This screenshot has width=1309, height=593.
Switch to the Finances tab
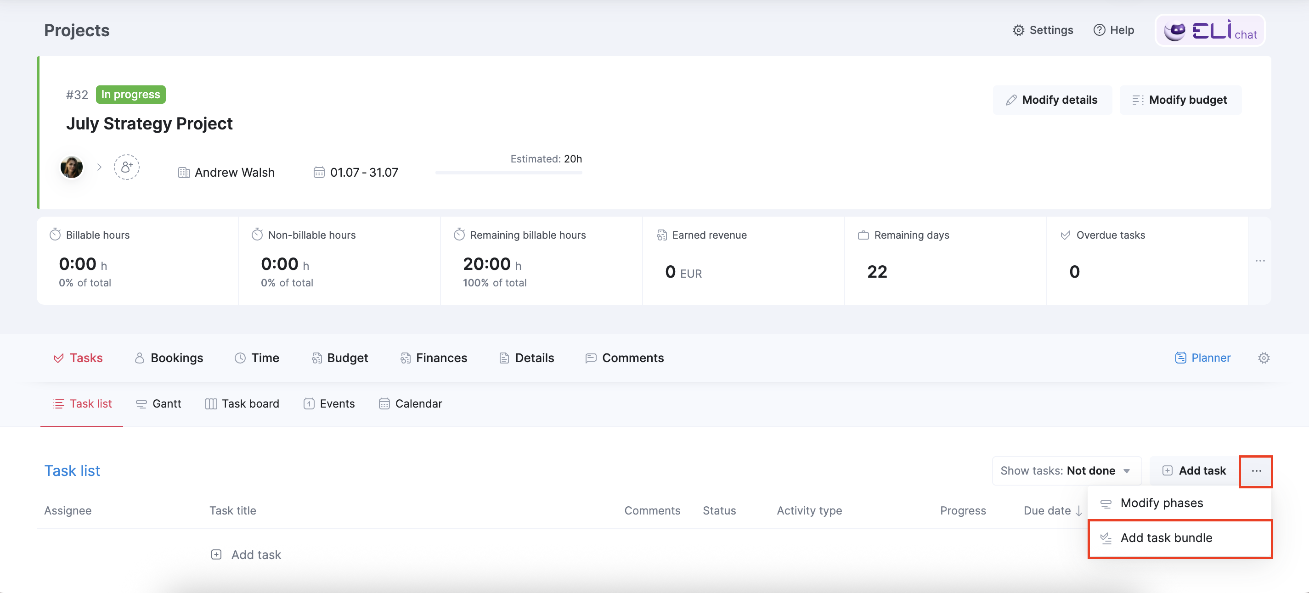[434, 358]
